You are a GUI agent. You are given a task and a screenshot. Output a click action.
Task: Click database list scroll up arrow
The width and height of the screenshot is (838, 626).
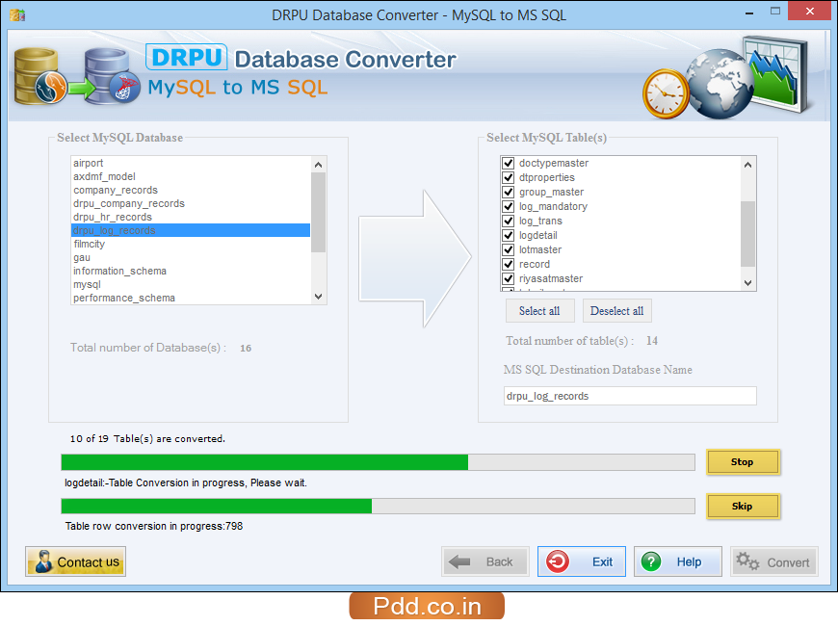[x=319, y=165]
